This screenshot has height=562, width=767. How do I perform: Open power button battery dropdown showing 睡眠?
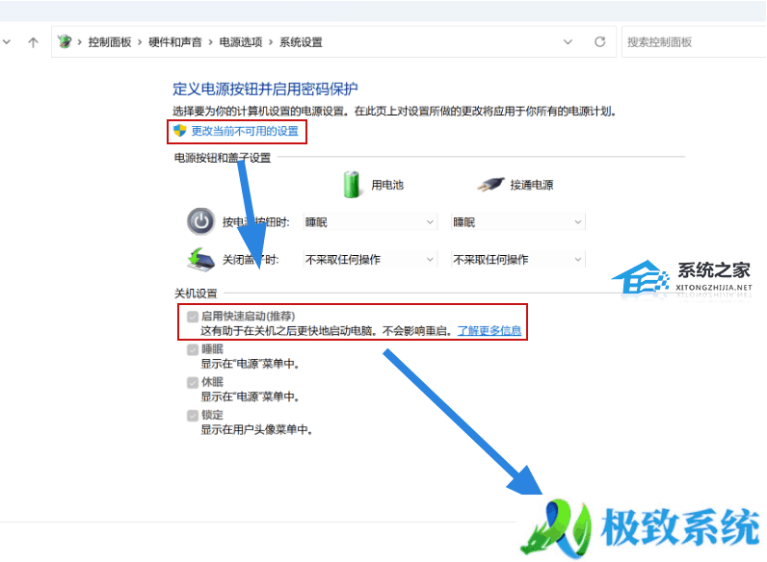pyautogui.click(x=369, y=222)
